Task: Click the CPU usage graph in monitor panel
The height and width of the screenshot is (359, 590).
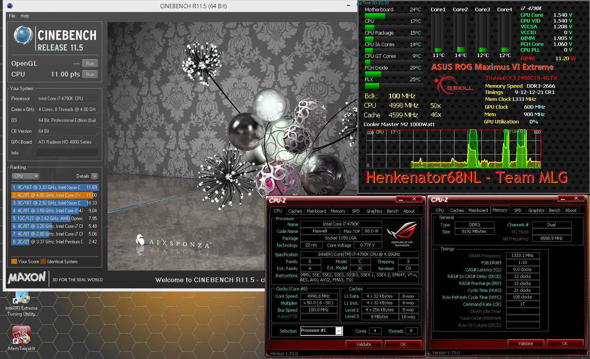Action: point(454,149)
